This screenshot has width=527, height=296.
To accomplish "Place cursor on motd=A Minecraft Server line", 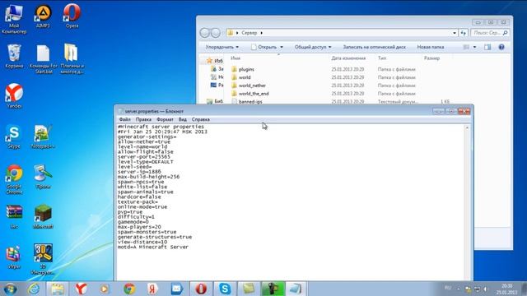I will pos(153,247).
